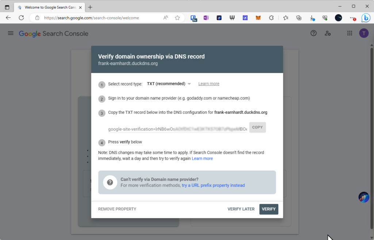Choose Verify Later
This screenshot has width=374, height=240.
pyautogui.click(x=241, y=209)
